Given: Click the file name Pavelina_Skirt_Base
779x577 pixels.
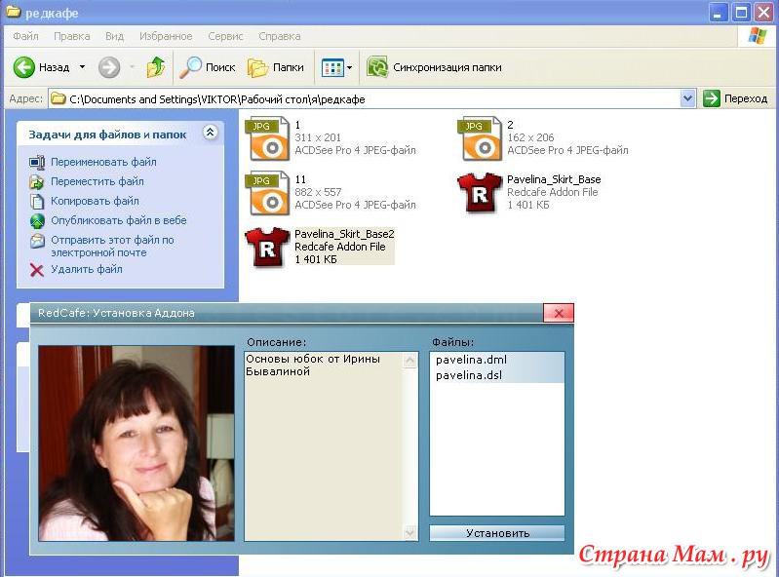Looking at the screenshot, I should point(554,179).
